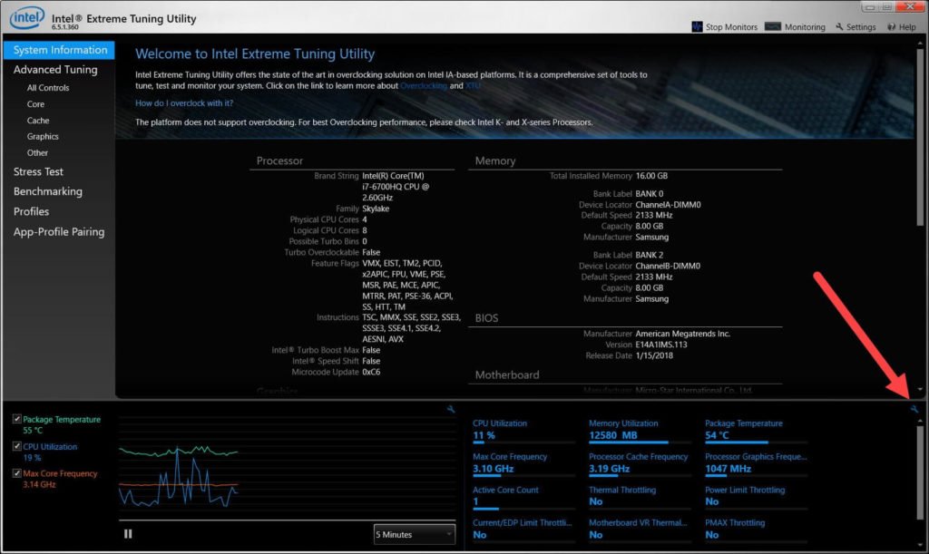Click the Intel logo
Image resolution: width=929 pixels, height=554 pixels.
[25, 17]
